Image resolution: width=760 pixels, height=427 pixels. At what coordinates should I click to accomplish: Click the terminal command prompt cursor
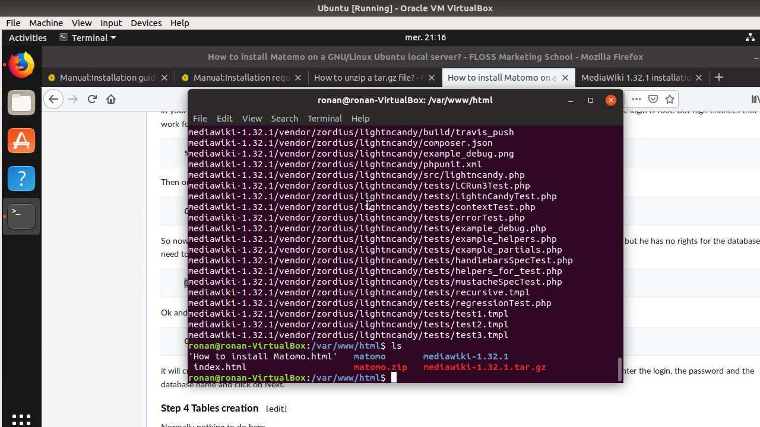(x=393, y=378)
